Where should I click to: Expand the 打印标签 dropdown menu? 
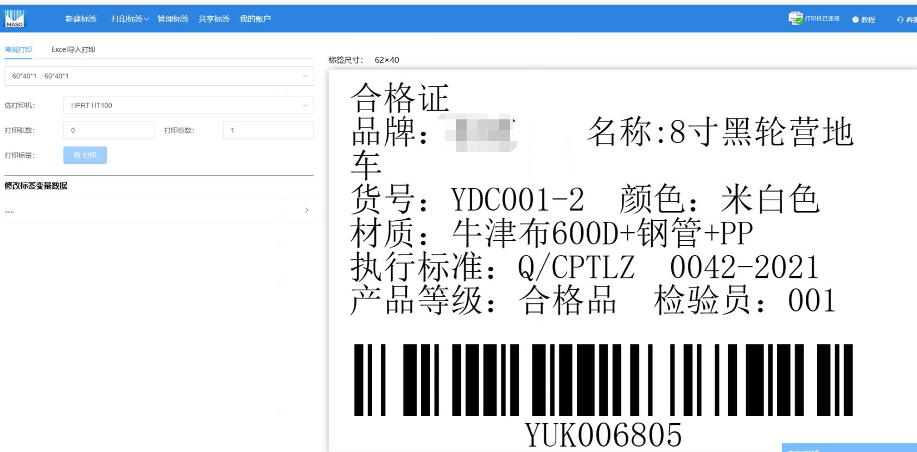pos(130,19)
